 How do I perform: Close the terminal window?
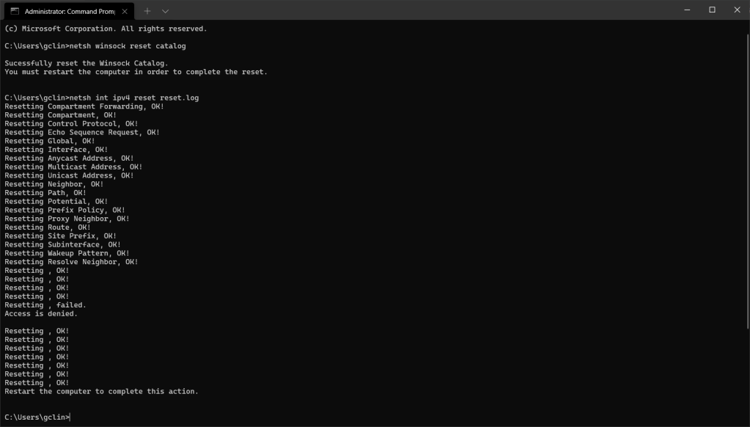[x=737, y=10]
